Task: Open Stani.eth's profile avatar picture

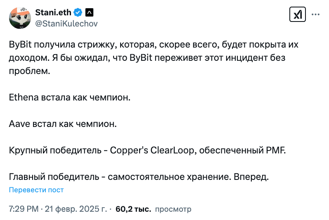Action: tap(20, 18)
